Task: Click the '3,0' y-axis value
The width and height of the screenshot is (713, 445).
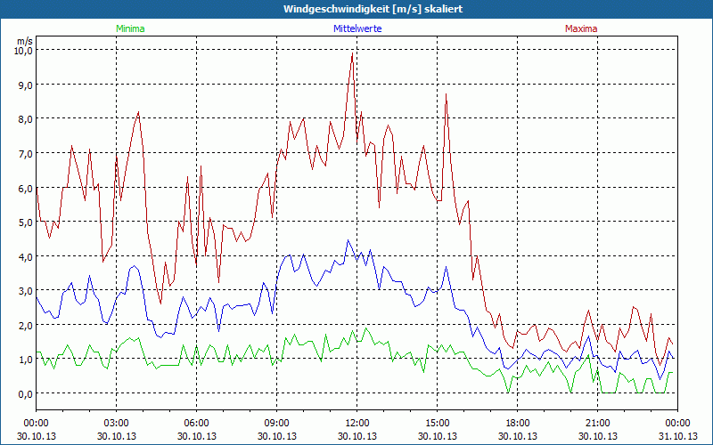Action: (x=26, y=291)
